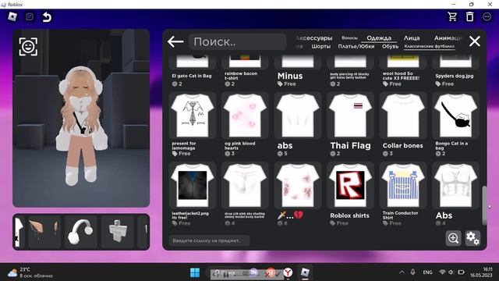The width and height of the screenshot is (499, 281).
Task: Click the 'Minus' item label
Action: point(290,76)
